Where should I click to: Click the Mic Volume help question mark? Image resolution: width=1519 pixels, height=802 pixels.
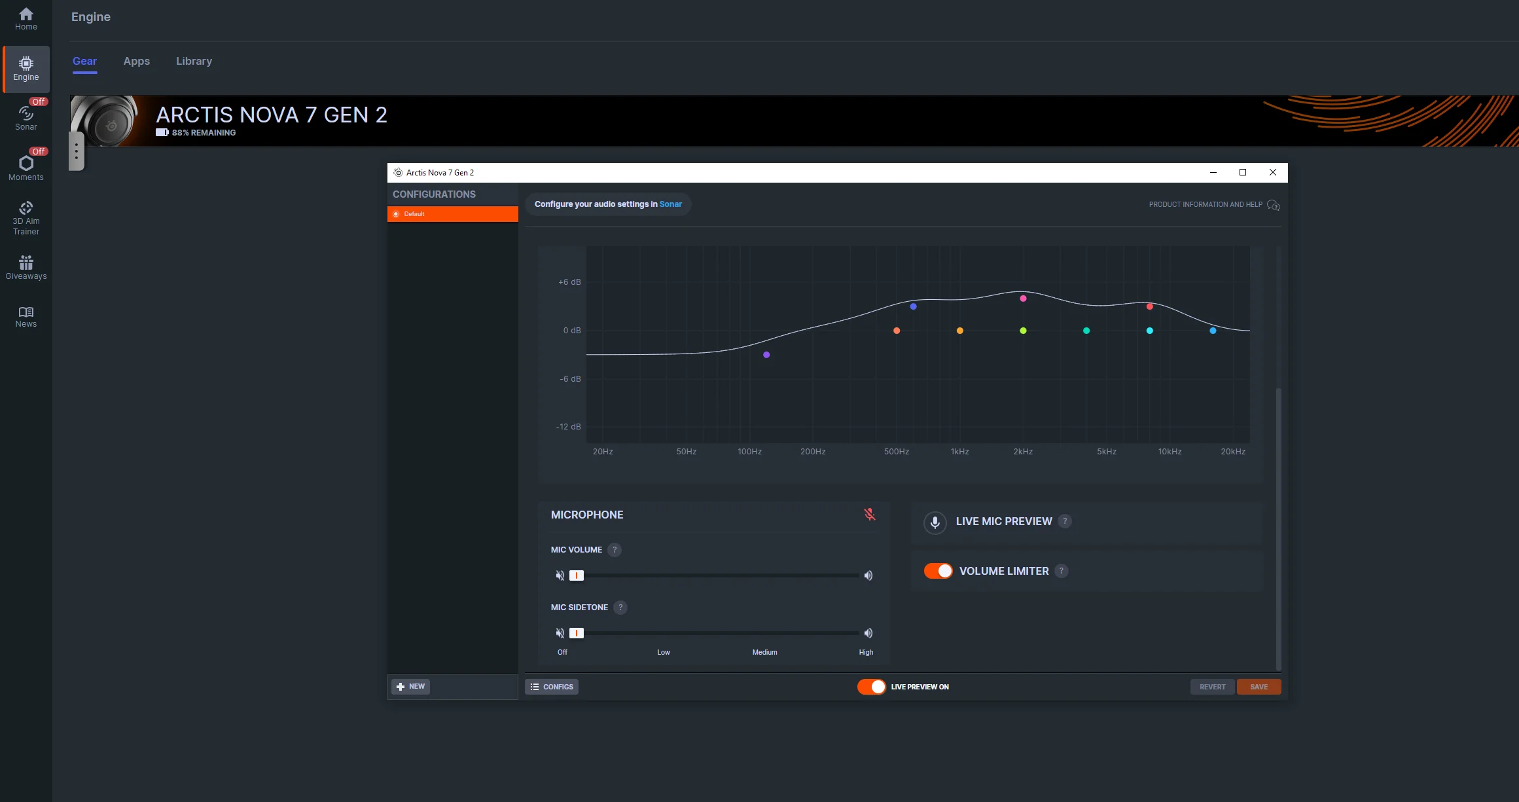(x=614, y=550)
